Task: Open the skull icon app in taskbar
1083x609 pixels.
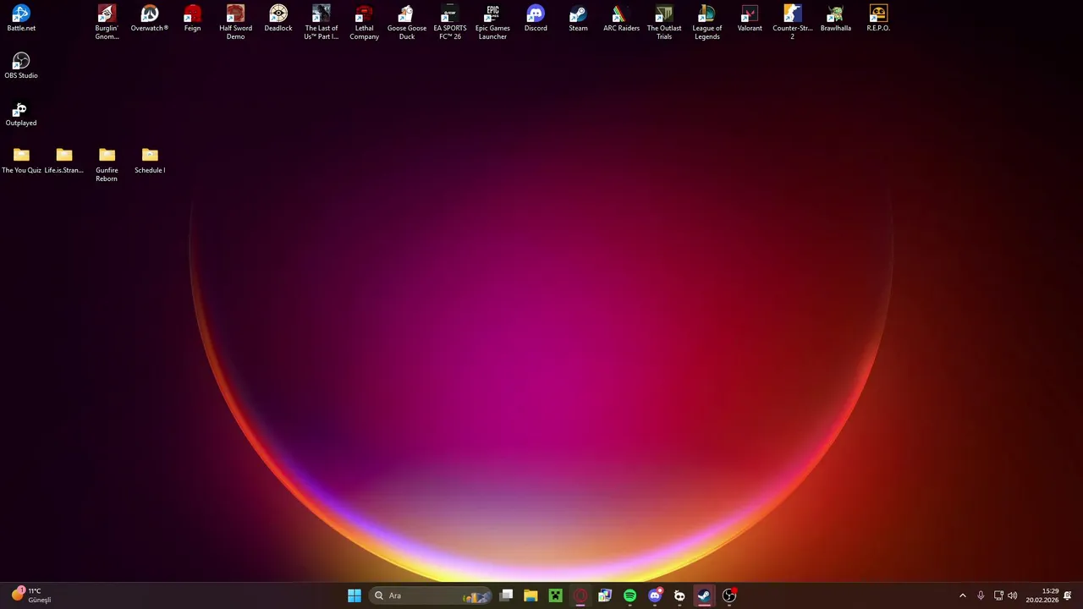Action: click(679, 595)
